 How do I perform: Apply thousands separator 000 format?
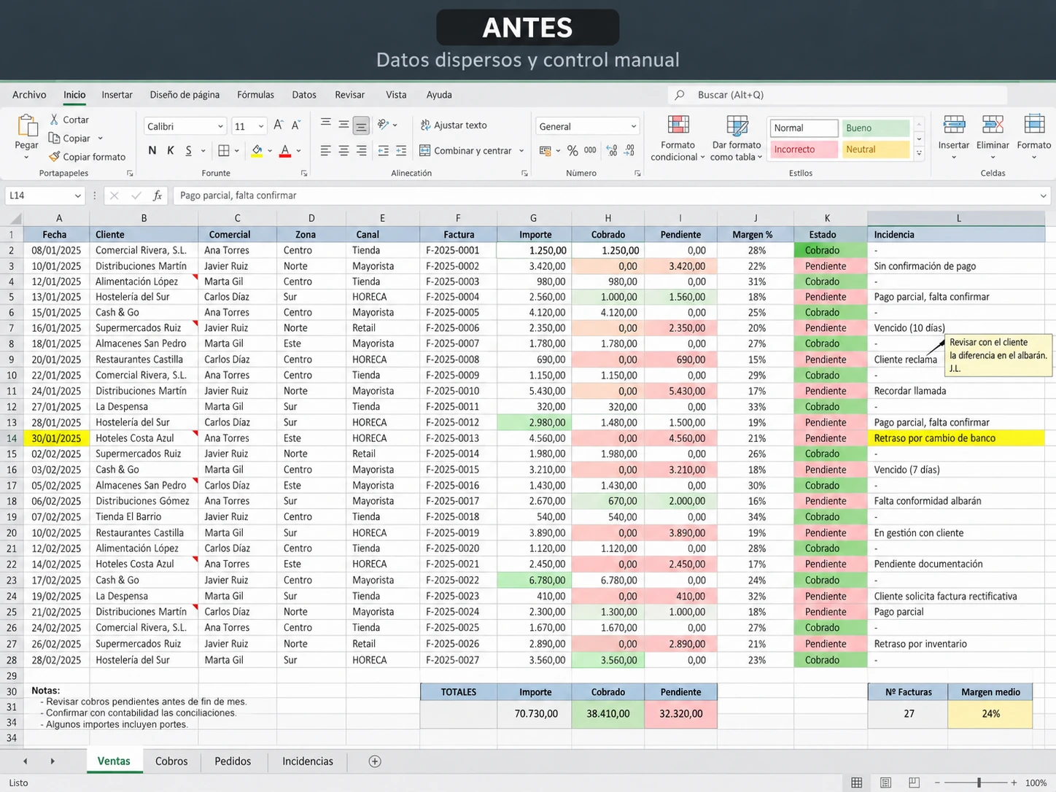590,150
